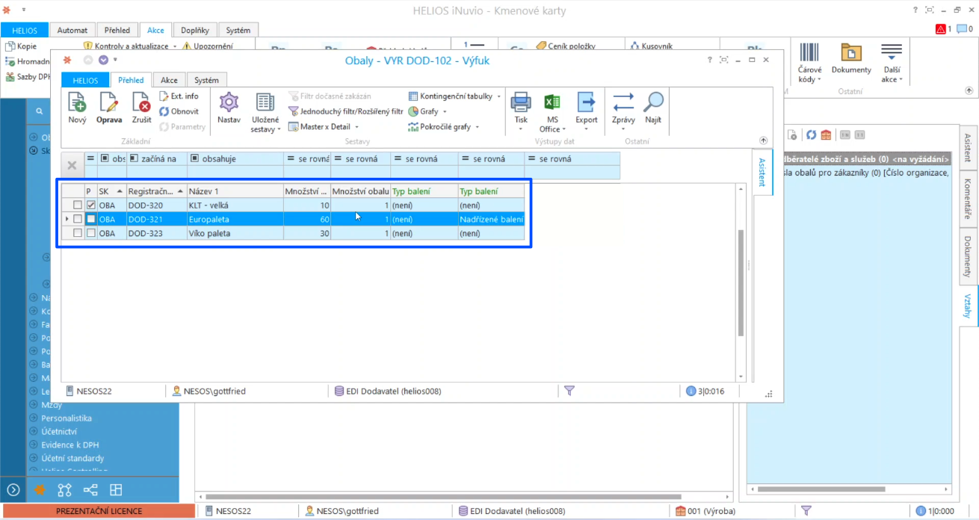
Task: Open Asistent panel tab in Obaly window
Action: 762,172
